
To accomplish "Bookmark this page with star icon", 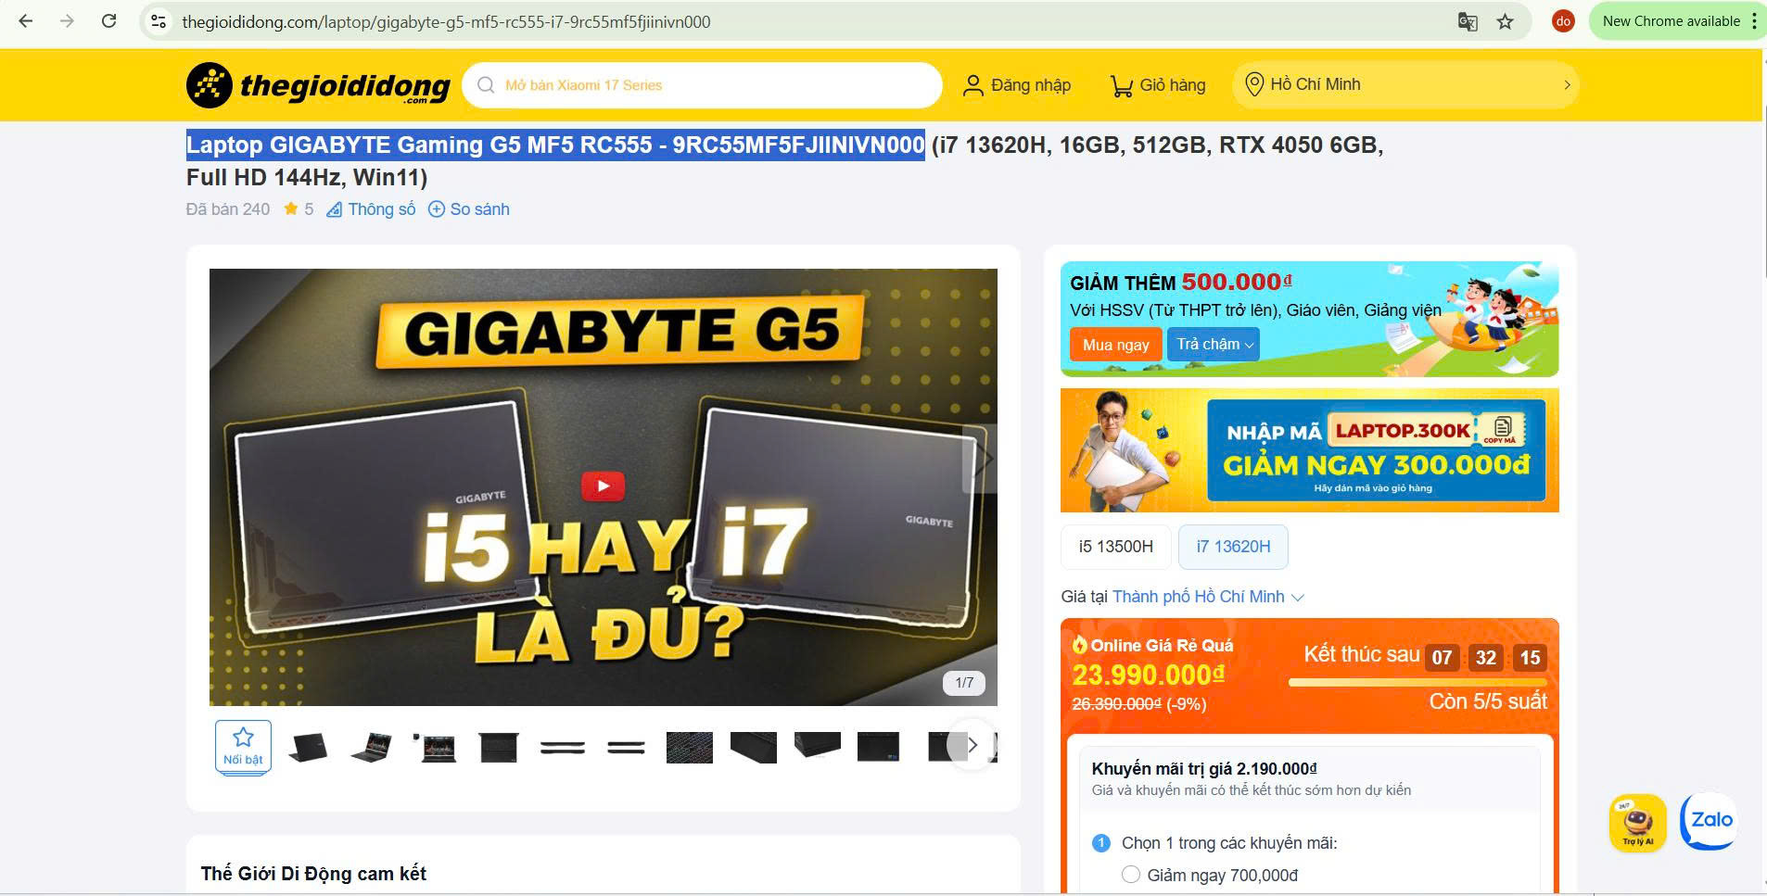I will pyautogui.click(x=1506, y=21).
